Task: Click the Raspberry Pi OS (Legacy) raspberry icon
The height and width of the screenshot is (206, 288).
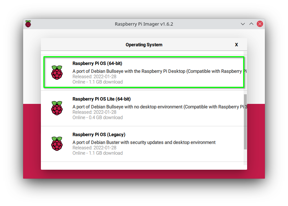Action: [57, 143]
